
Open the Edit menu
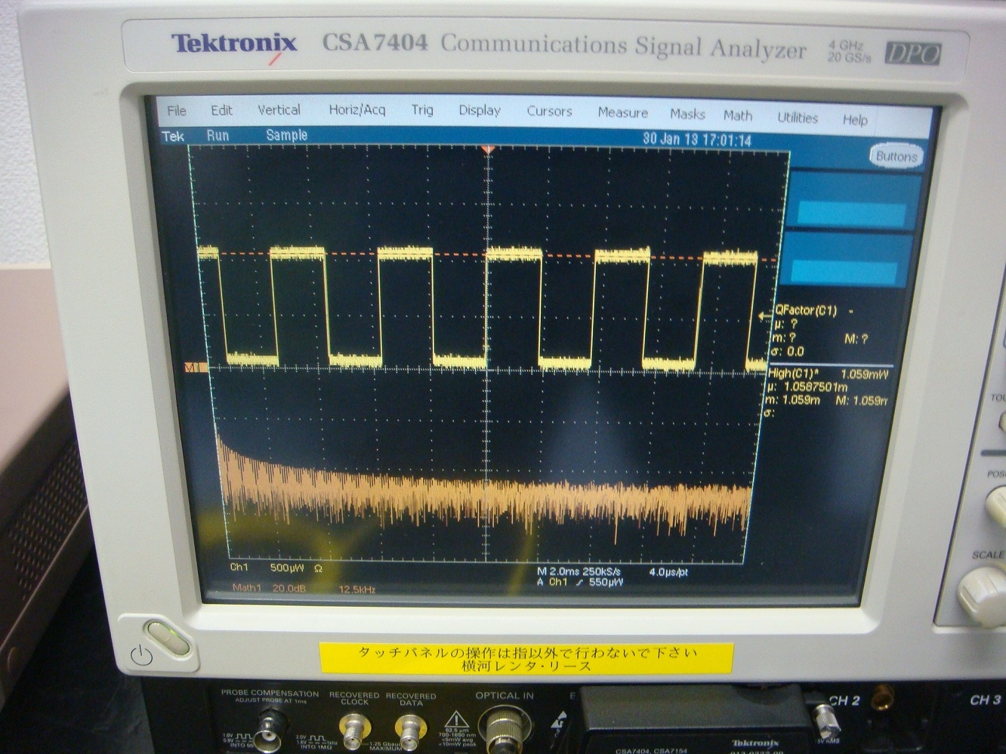pos(221,110)
